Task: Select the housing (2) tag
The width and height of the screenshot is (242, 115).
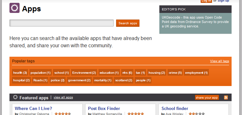Action: [157, 72]
